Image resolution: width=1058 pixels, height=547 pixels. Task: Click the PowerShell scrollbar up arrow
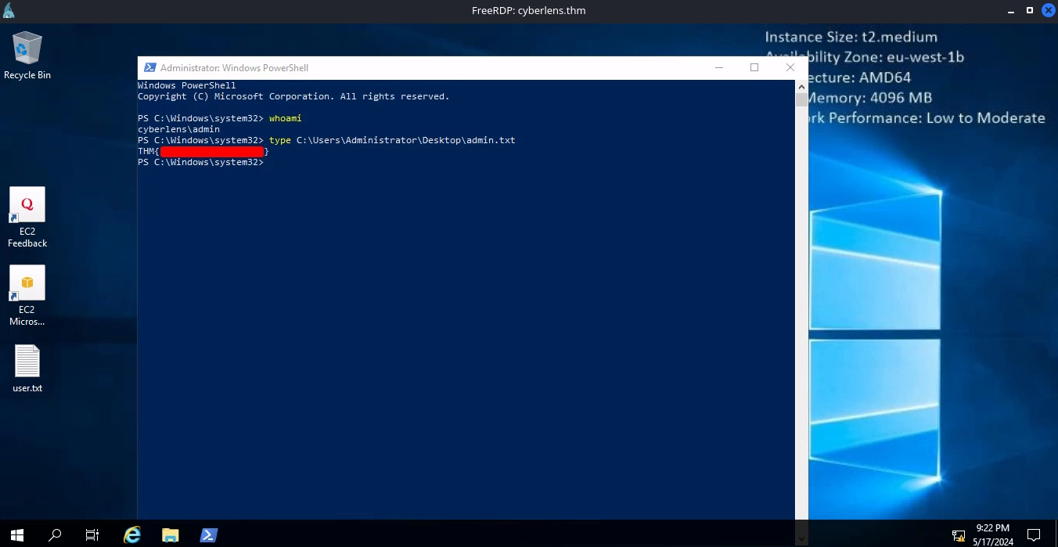(801, 85)
